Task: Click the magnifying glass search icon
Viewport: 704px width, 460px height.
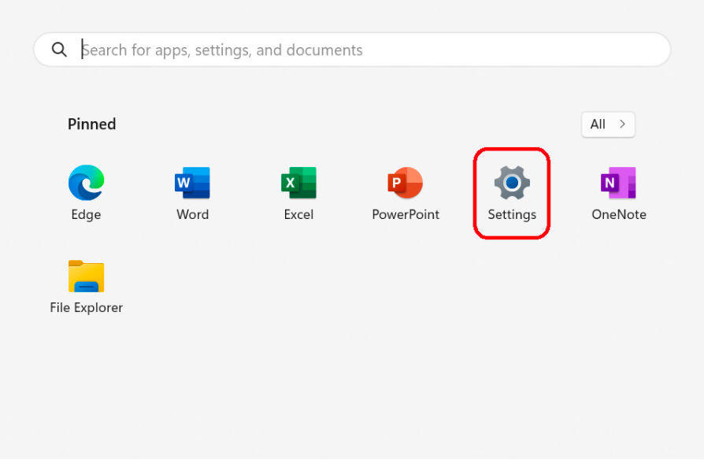Action: [x=60, y=50]
